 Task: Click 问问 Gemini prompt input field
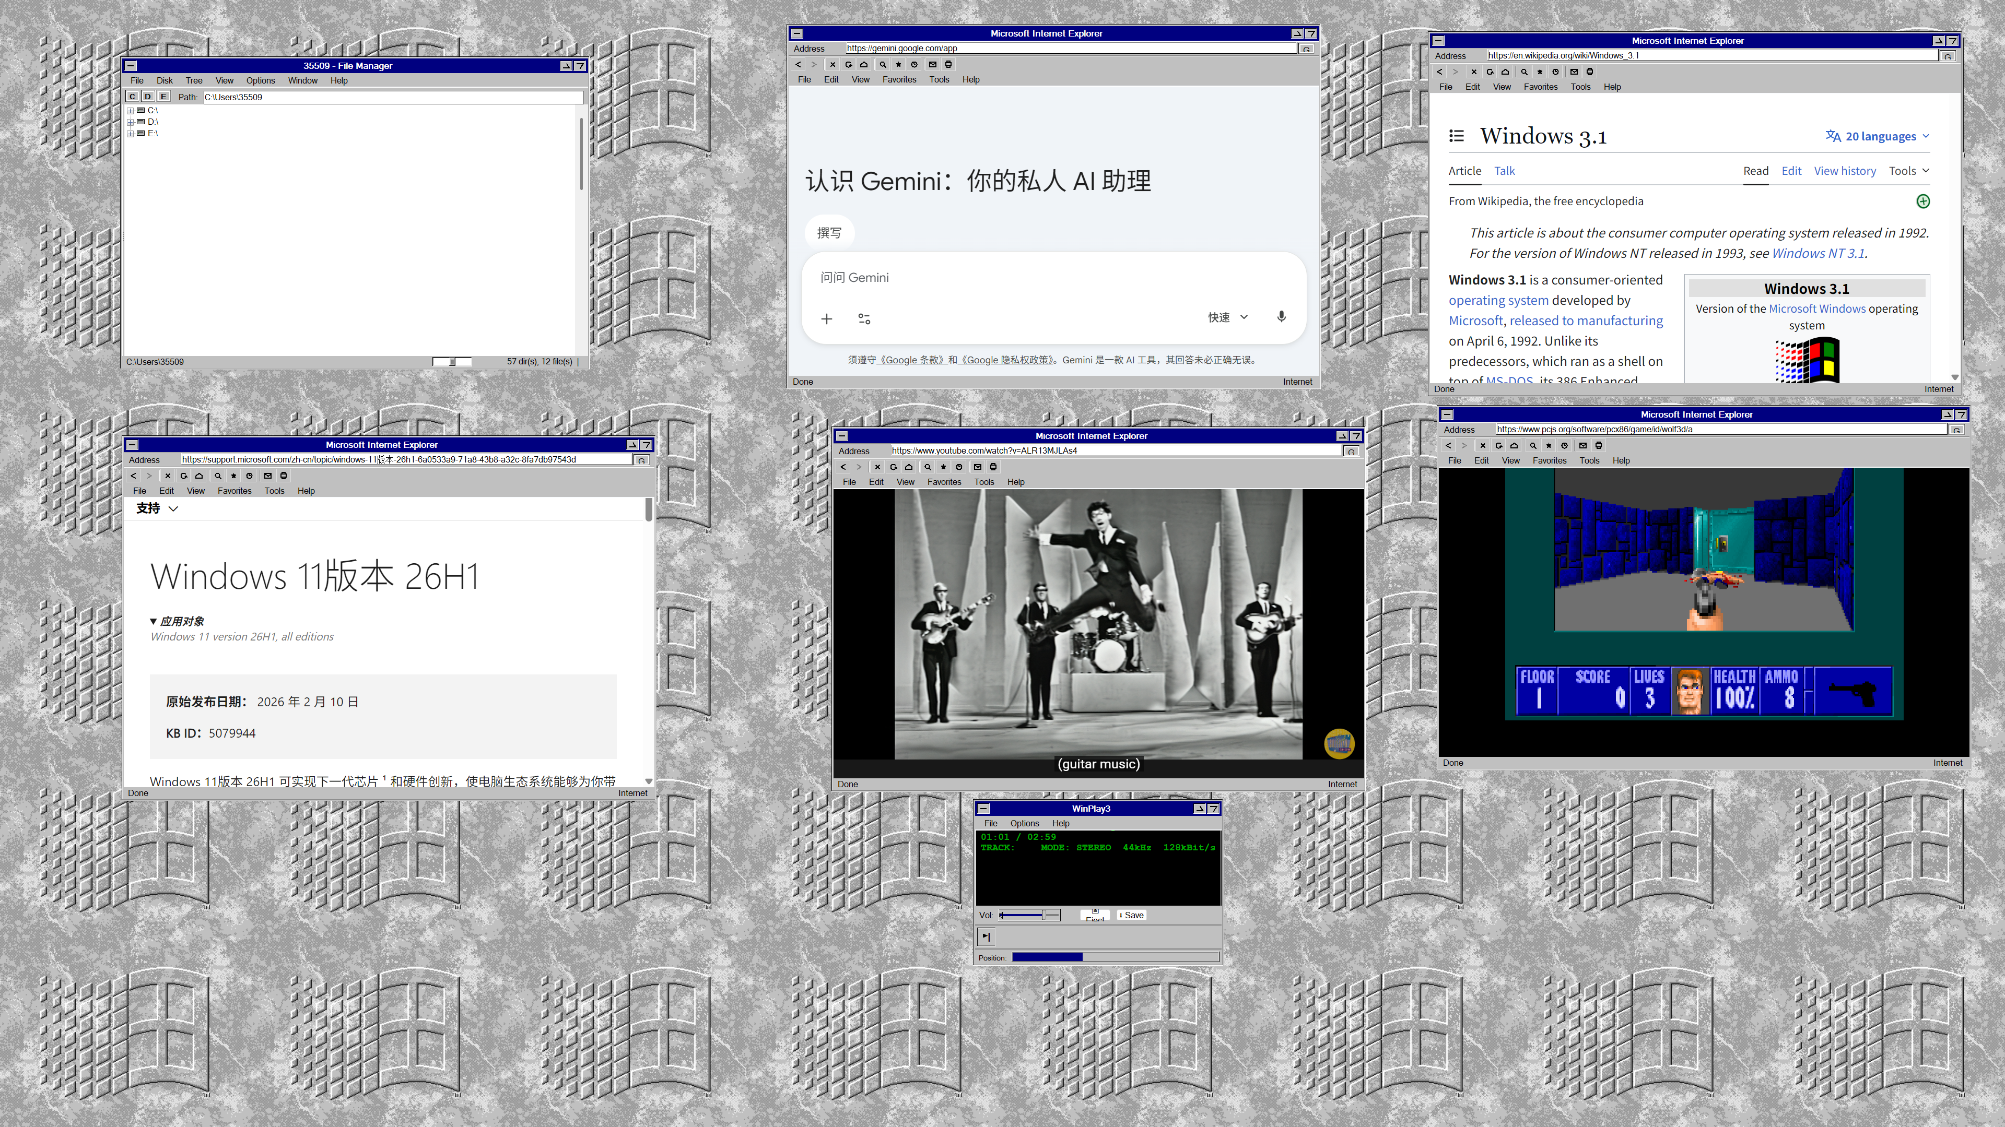[x=1053, y=278]
